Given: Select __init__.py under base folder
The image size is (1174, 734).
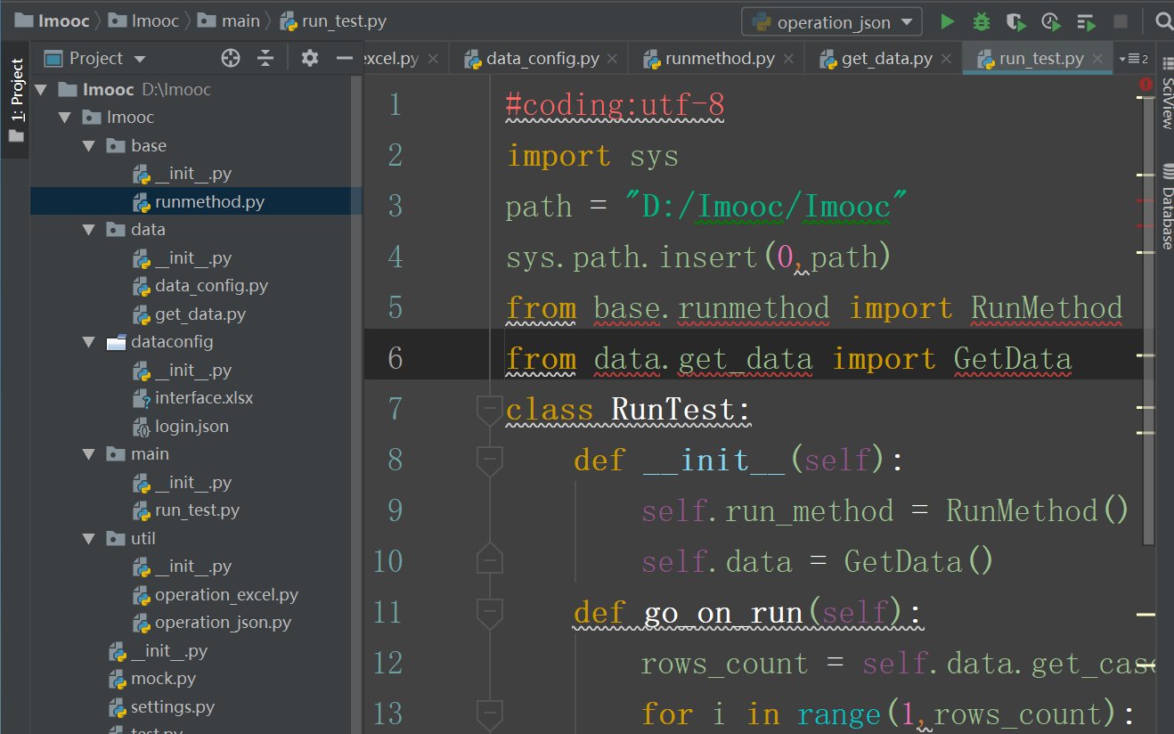Looking at the screenshot, I should [193, 174].
